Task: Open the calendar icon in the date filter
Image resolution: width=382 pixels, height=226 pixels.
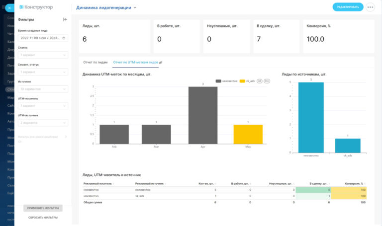Action: click(64, 38)
